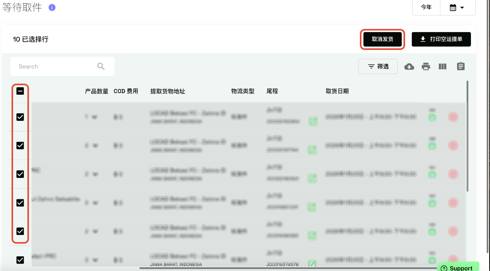Uncheck the fifth row's checkbox

pyautogui.click(x=20, y=231)
